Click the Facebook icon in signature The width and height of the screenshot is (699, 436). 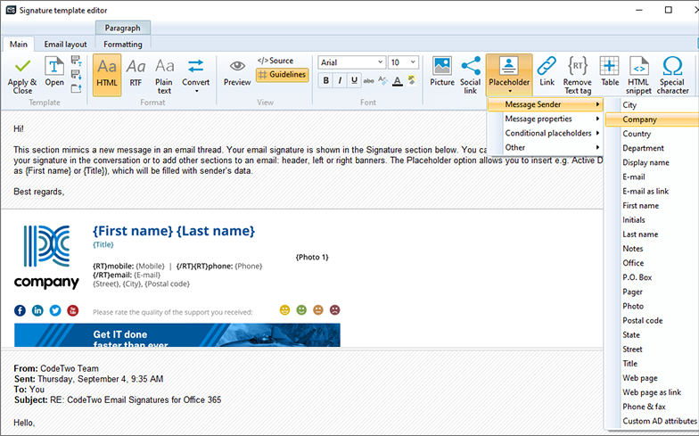coord(20,310)
